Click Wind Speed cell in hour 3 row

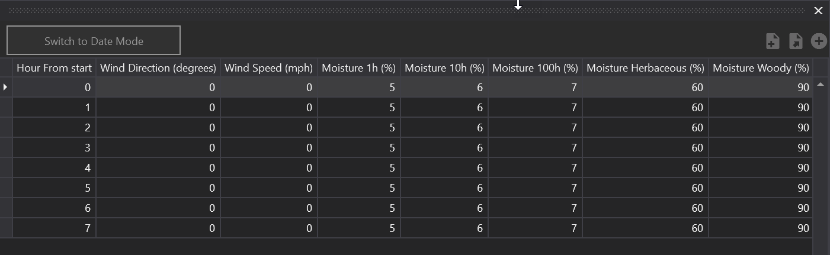268,148
